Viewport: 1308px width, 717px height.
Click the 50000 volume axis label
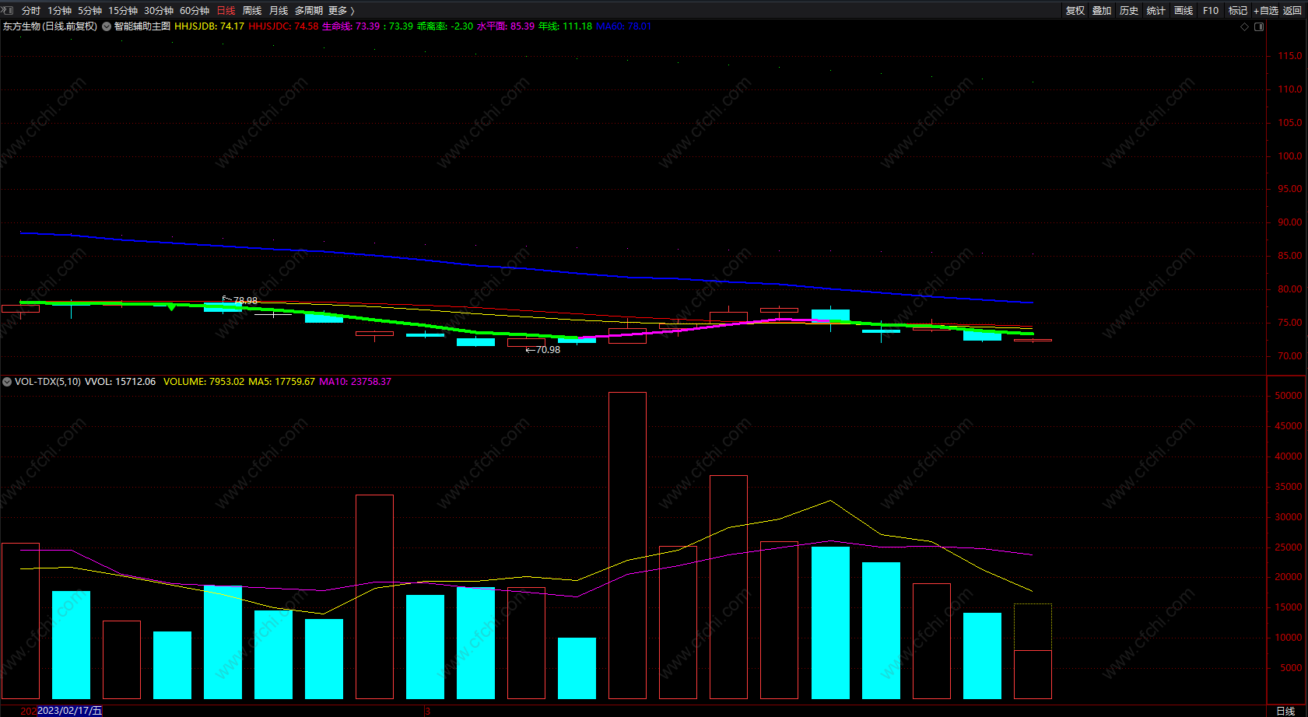click(x=1289, y=396)
